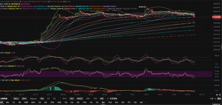Select the 10分 timeframe tab
The image size is (222, 105).
[x=52, y=102]
